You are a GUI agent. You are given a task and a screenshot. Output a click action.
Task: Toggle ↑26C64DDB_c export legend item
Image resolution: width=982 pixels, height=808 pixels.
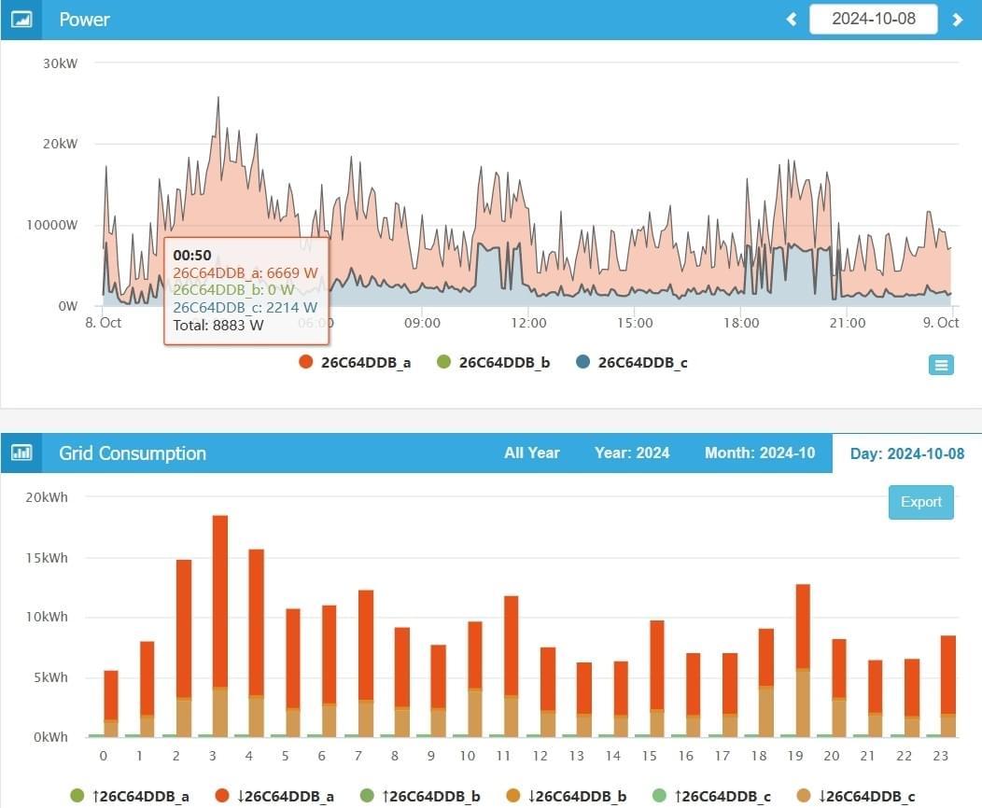[711, 796]
